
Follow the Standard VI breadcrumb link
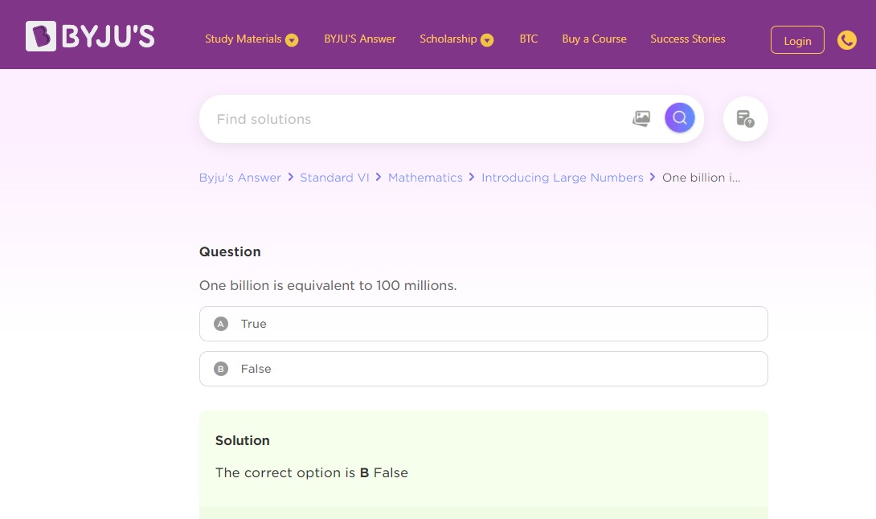[334, 178]
